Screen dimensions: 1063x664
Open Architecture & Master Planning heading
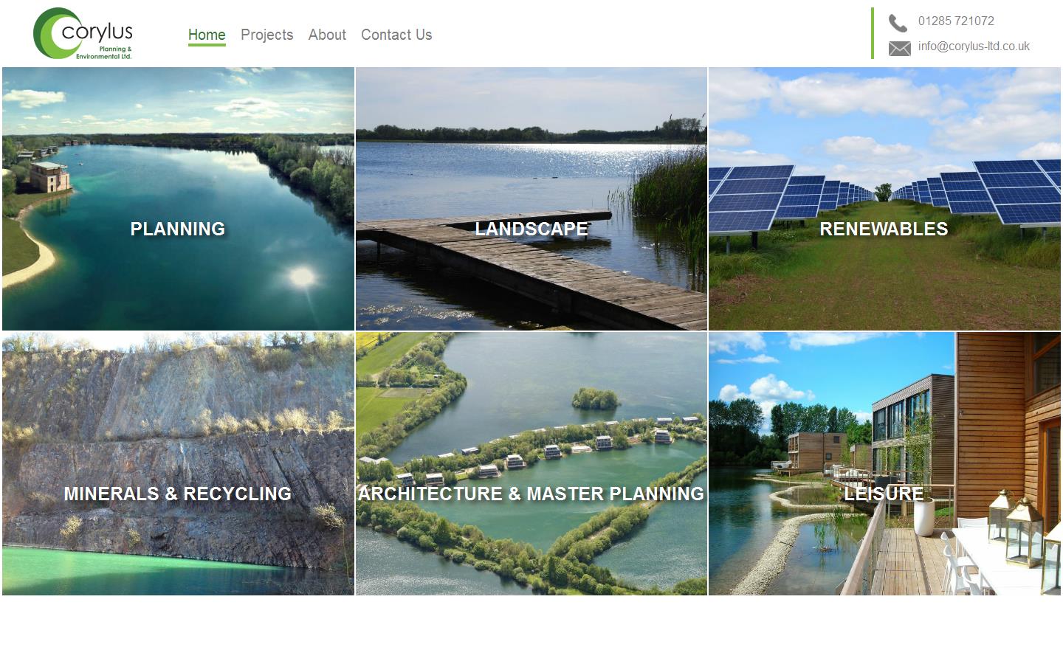tap(531, 494)
